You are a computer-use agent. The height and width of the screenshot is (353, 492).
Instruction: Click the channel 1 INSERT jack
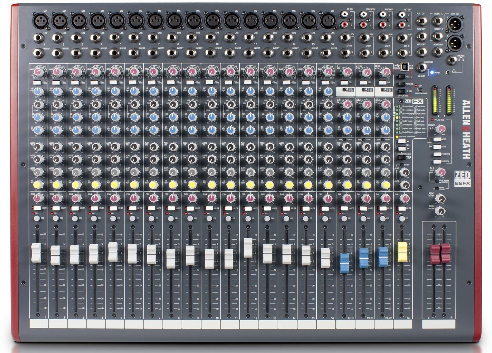[x=38, y=53]
